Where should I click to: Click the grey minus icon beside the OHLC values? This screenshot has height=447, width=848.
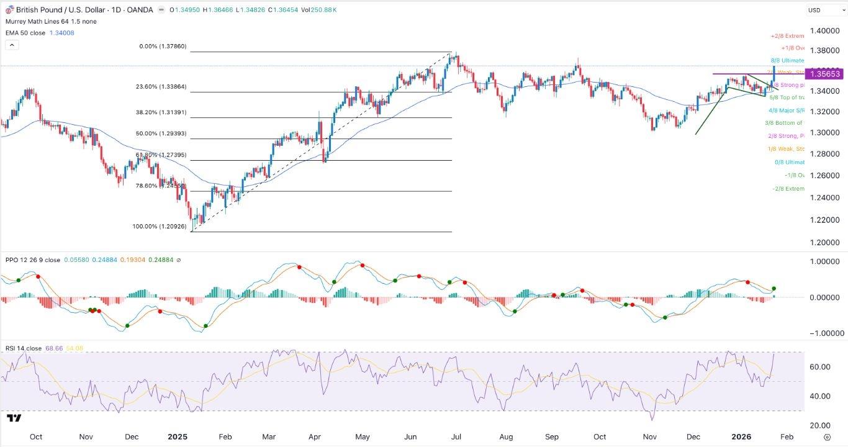[161, 10]
